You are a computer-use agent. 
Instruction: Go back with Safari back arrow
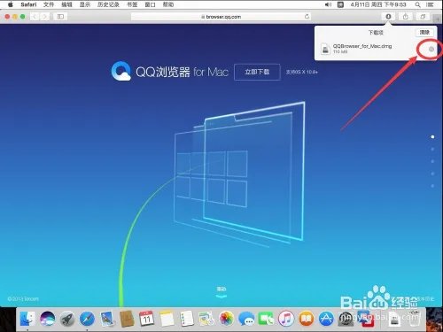35,17
